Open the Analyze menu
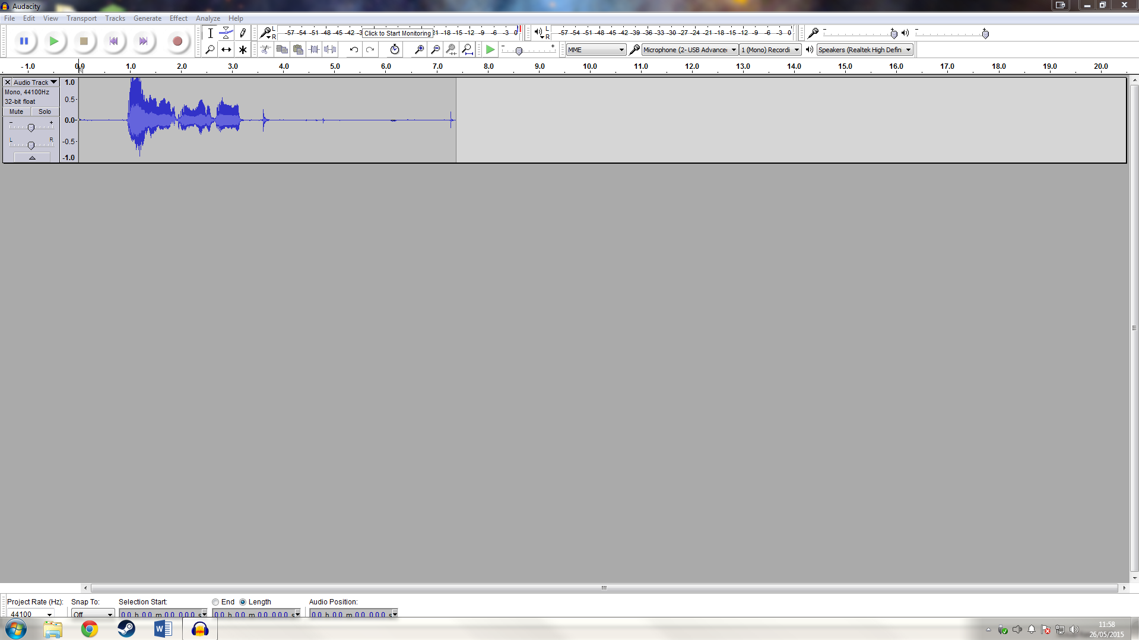1139x640 pixels. 208,18
